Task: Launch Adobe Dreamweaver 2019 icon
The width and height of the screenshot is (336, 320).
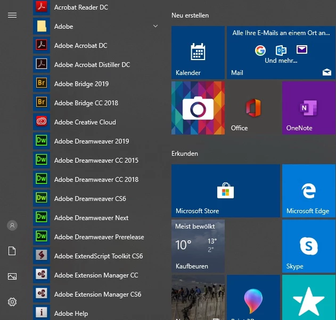Action: click(x=42, y=141)
